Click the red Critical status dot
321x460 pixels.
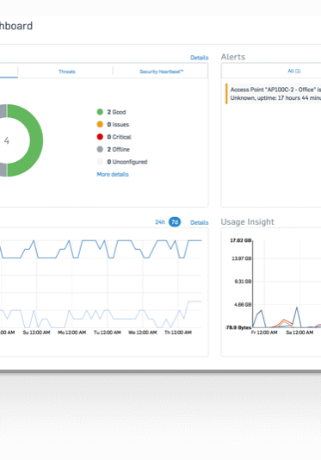pyautogui.click(x=100, y=137)
